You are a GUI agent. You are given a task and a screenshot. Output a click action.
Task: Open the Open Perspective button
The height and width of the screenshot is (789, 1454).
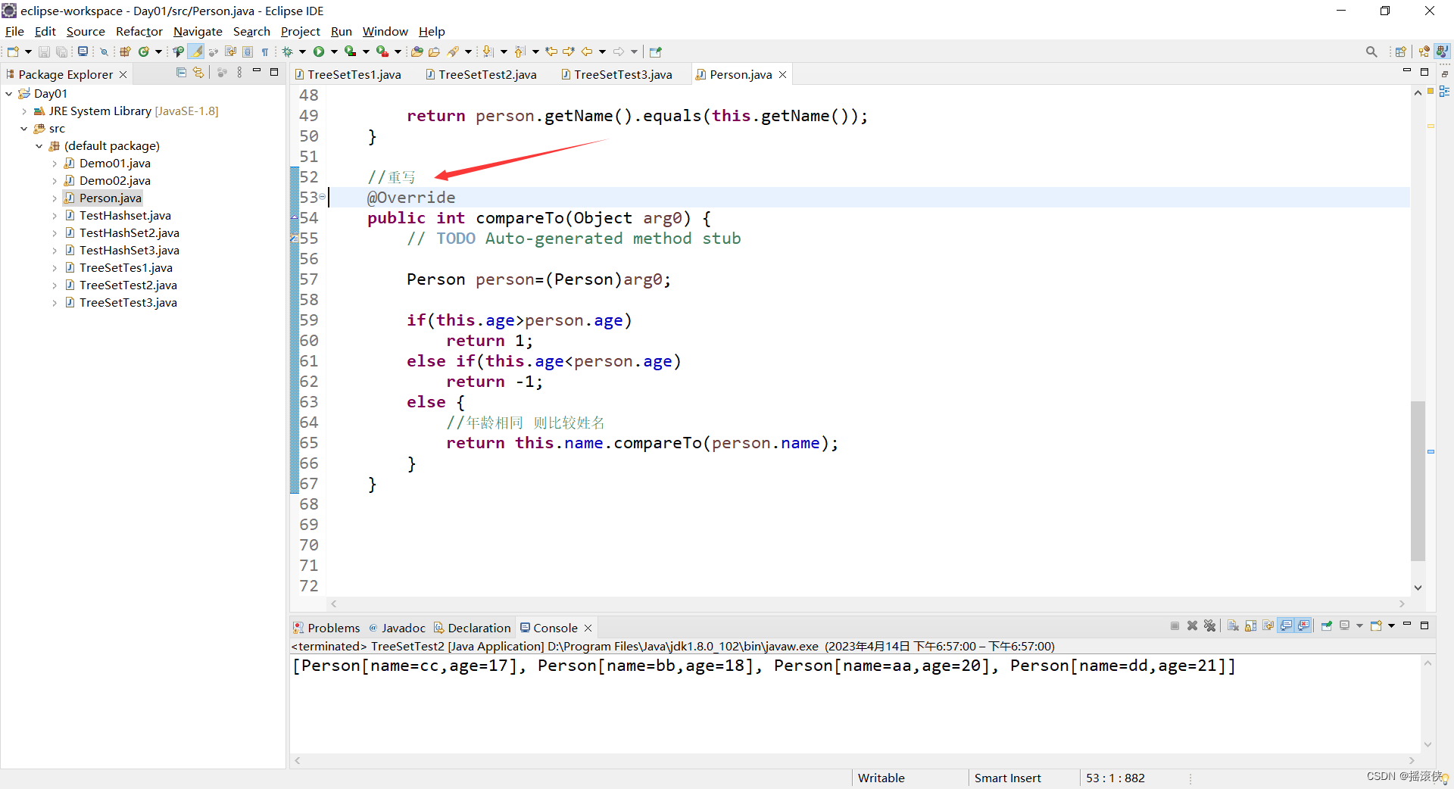[1400, 51]
